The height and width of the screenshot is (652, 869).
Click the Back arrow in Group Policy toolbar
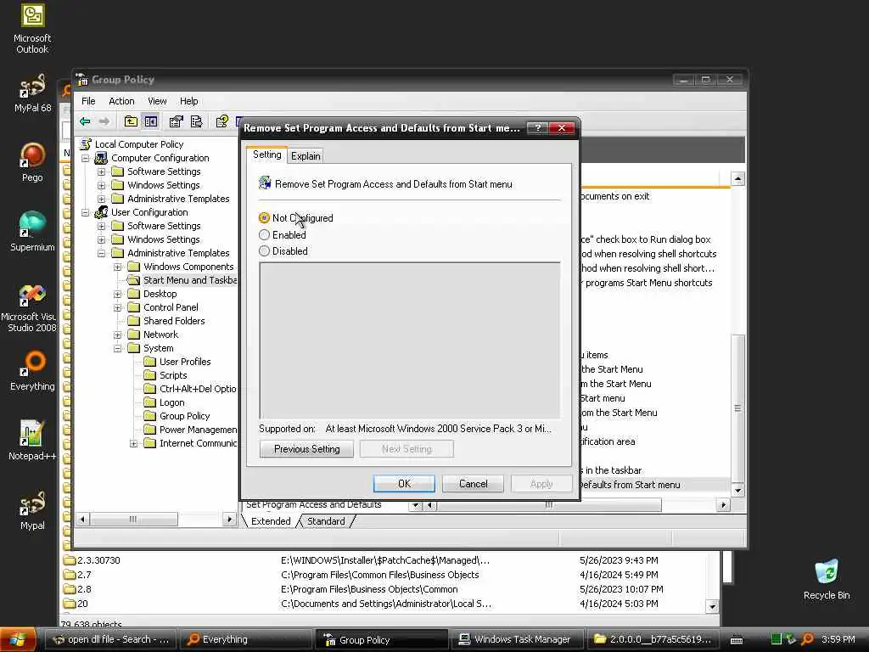pyautogui.click(x=85, y=121)
